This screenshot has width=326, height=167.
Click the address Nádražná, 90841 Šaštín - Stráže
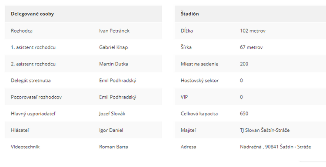coord(275,147)
